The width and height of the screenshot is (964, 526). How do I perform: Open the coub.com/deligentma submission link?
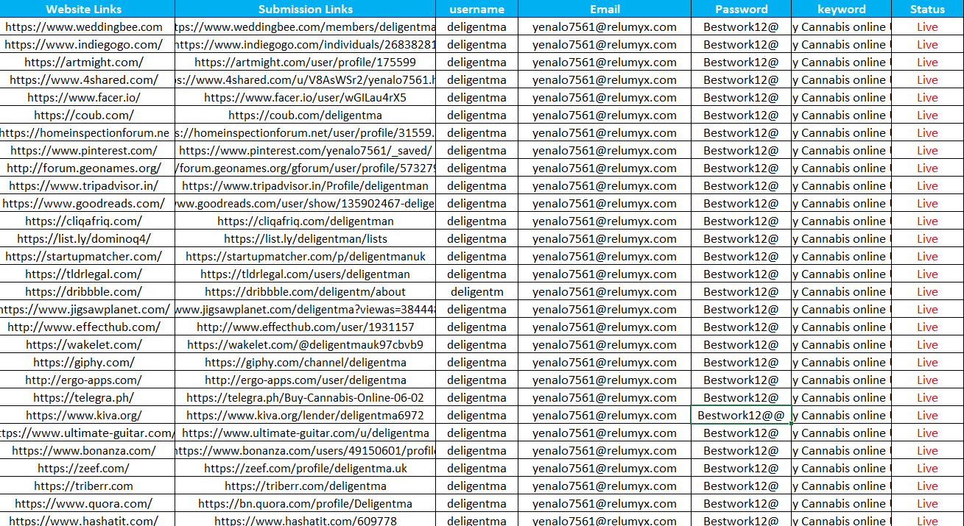pos(305,115)
